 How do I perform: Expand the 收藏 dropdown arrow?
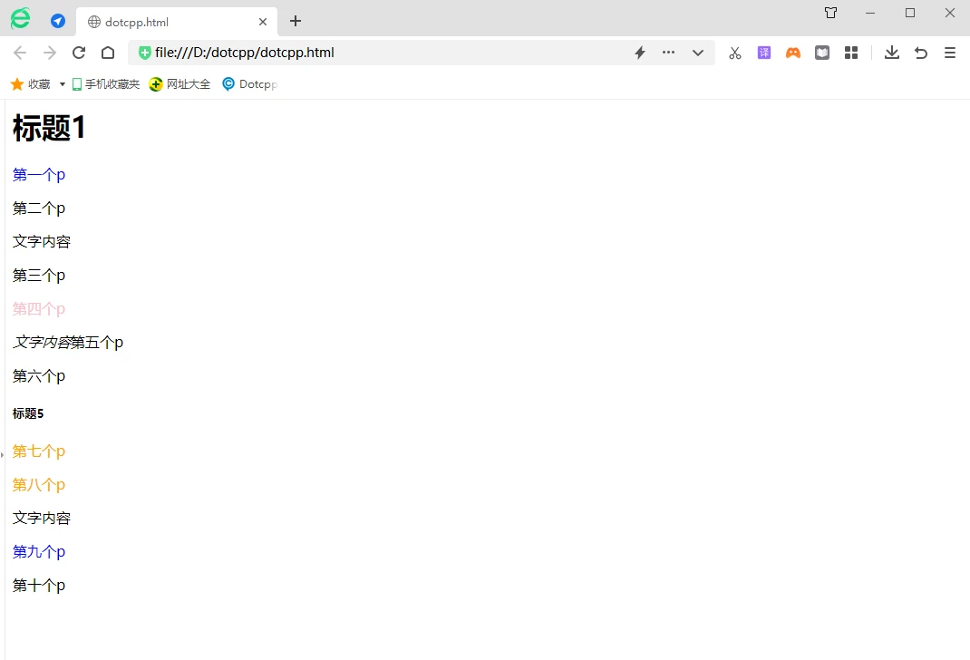(x=62, y=84)
